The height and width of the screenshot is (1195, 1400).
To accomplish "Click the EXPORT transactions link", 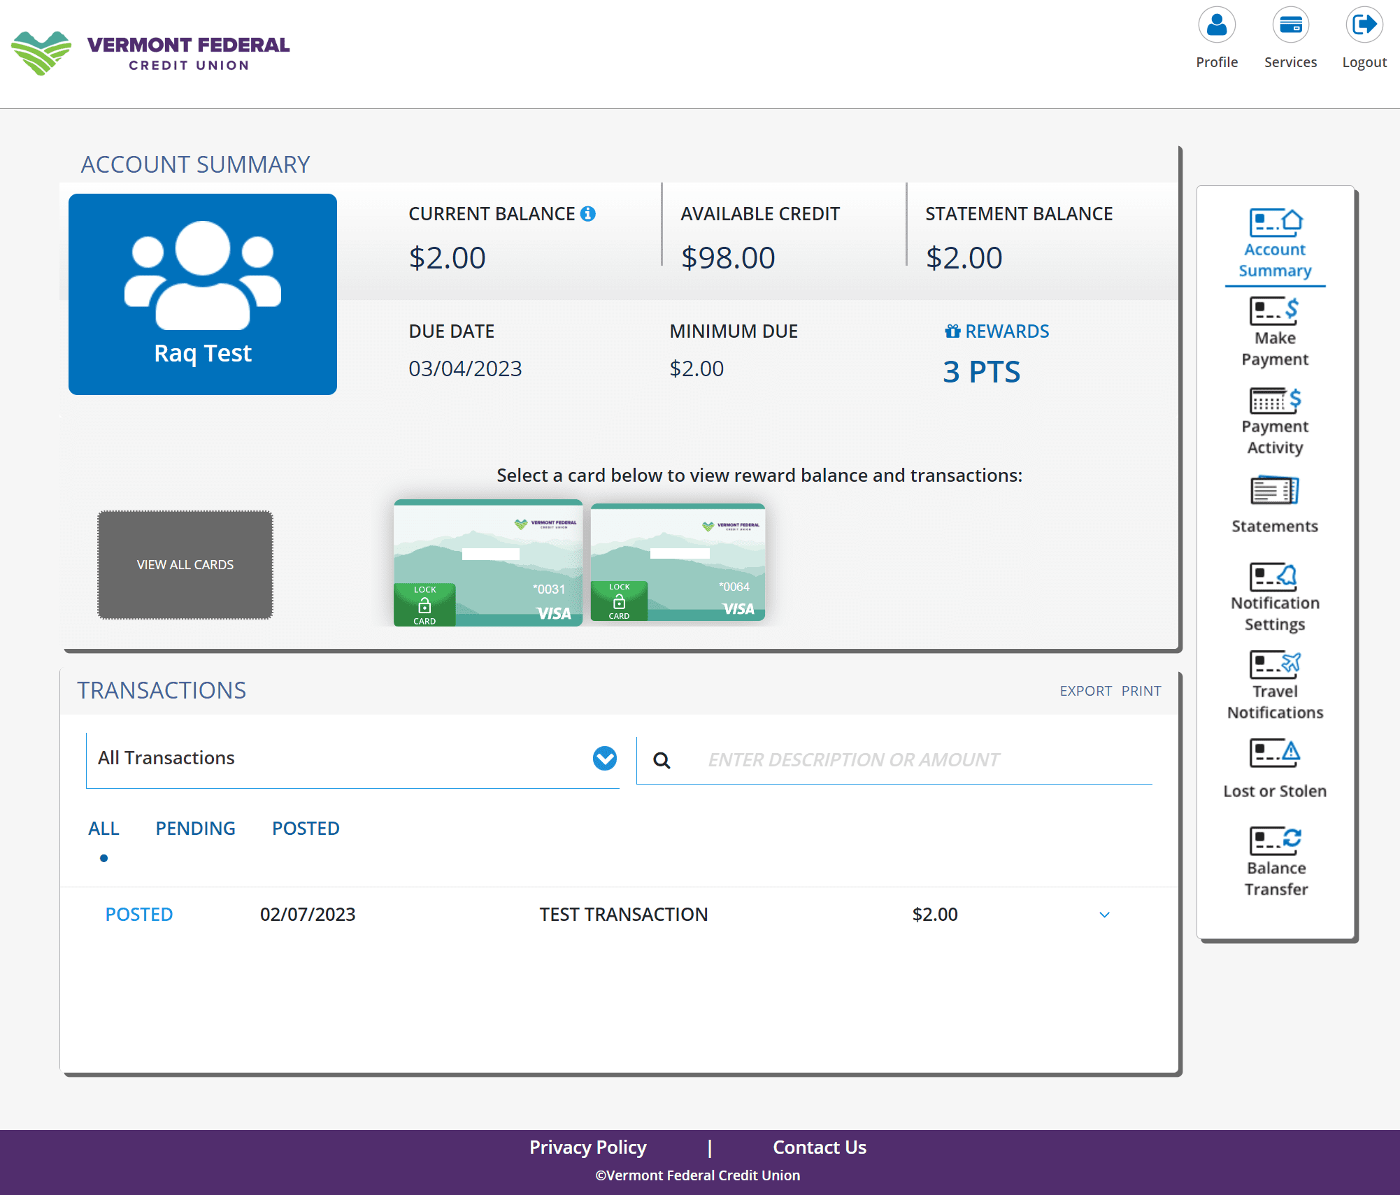I will point(1085,691).
